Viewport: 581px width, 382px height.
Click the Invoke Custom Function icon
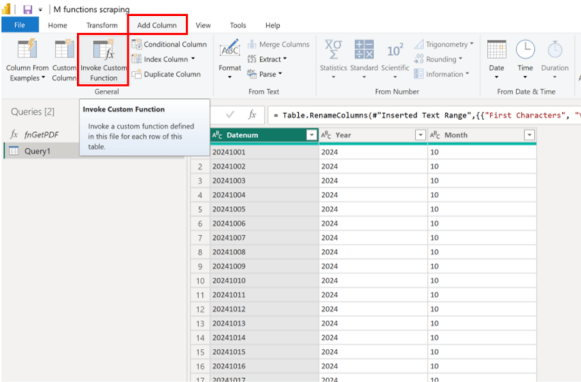(x=103, y=51)
